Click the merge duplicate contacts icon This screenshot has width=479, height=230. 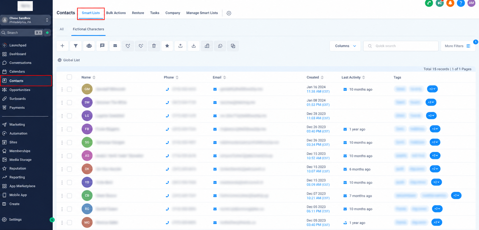(x=233, y=46)
